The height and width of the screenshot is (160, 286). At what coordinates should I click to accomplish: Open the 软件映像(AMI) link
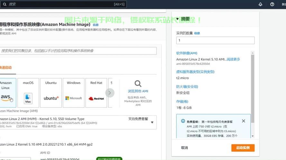(x=187, y=53)
